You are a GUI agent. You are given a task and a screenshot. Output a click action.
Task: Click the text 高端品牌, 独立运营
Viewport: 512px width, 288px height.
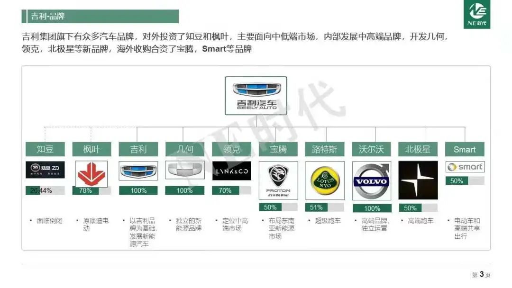(375, 225)
